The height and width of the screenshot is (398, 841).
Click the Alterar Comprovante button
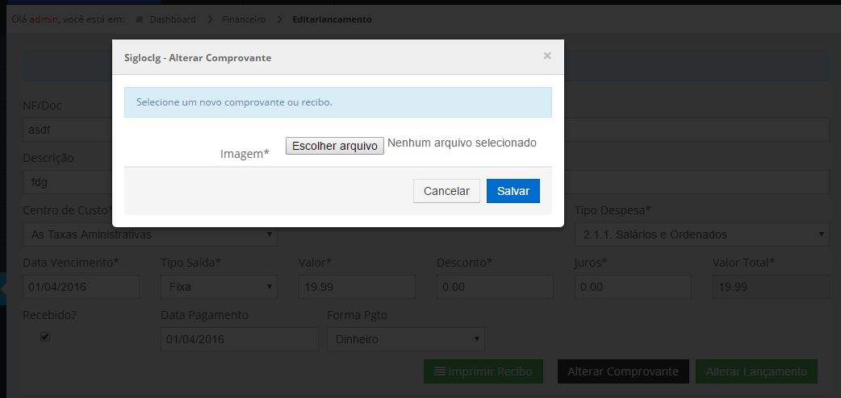point(623,371)
